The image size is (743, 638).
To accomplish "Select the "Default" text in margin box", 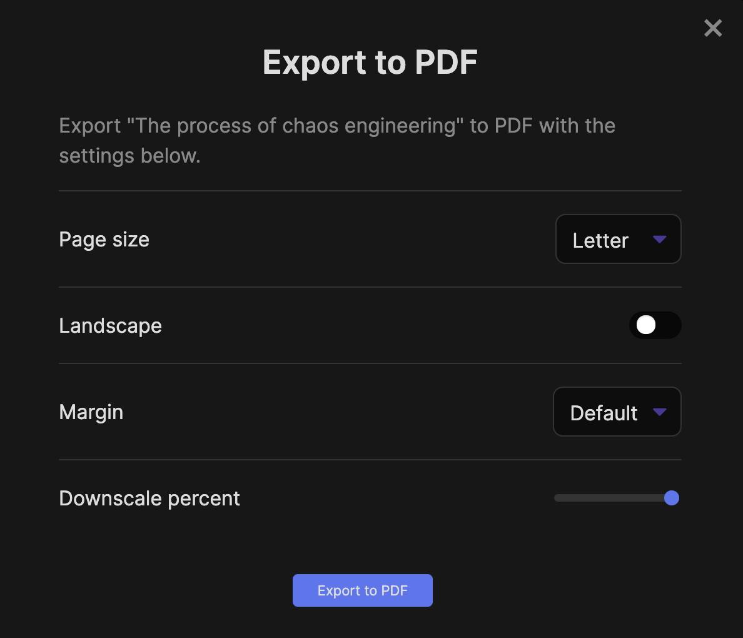I will pyautogui.click(x=604, y=413).
